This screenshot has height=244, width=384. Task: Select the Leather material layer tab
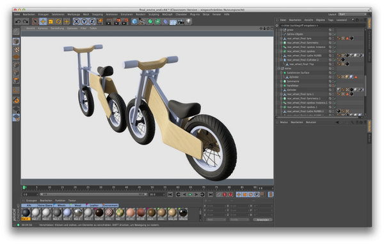coord(94,206)
